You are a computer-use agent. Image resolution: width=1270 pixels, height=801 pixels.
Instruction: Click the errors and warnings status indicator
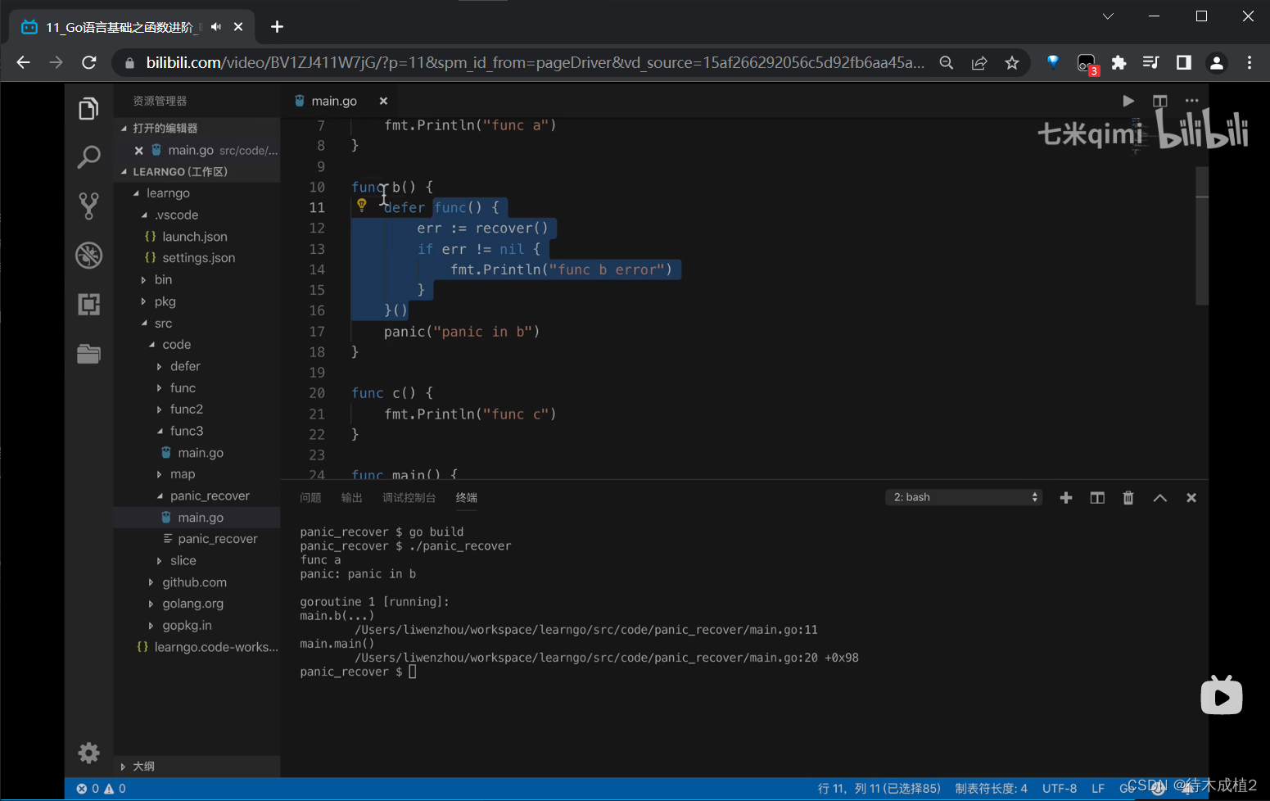[x=101, y=789]
